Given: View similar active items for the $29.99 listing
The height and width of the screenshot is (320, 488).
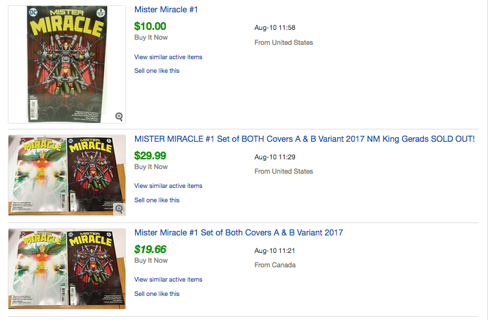Looking at the screenshot, I should tap(168, 186).
